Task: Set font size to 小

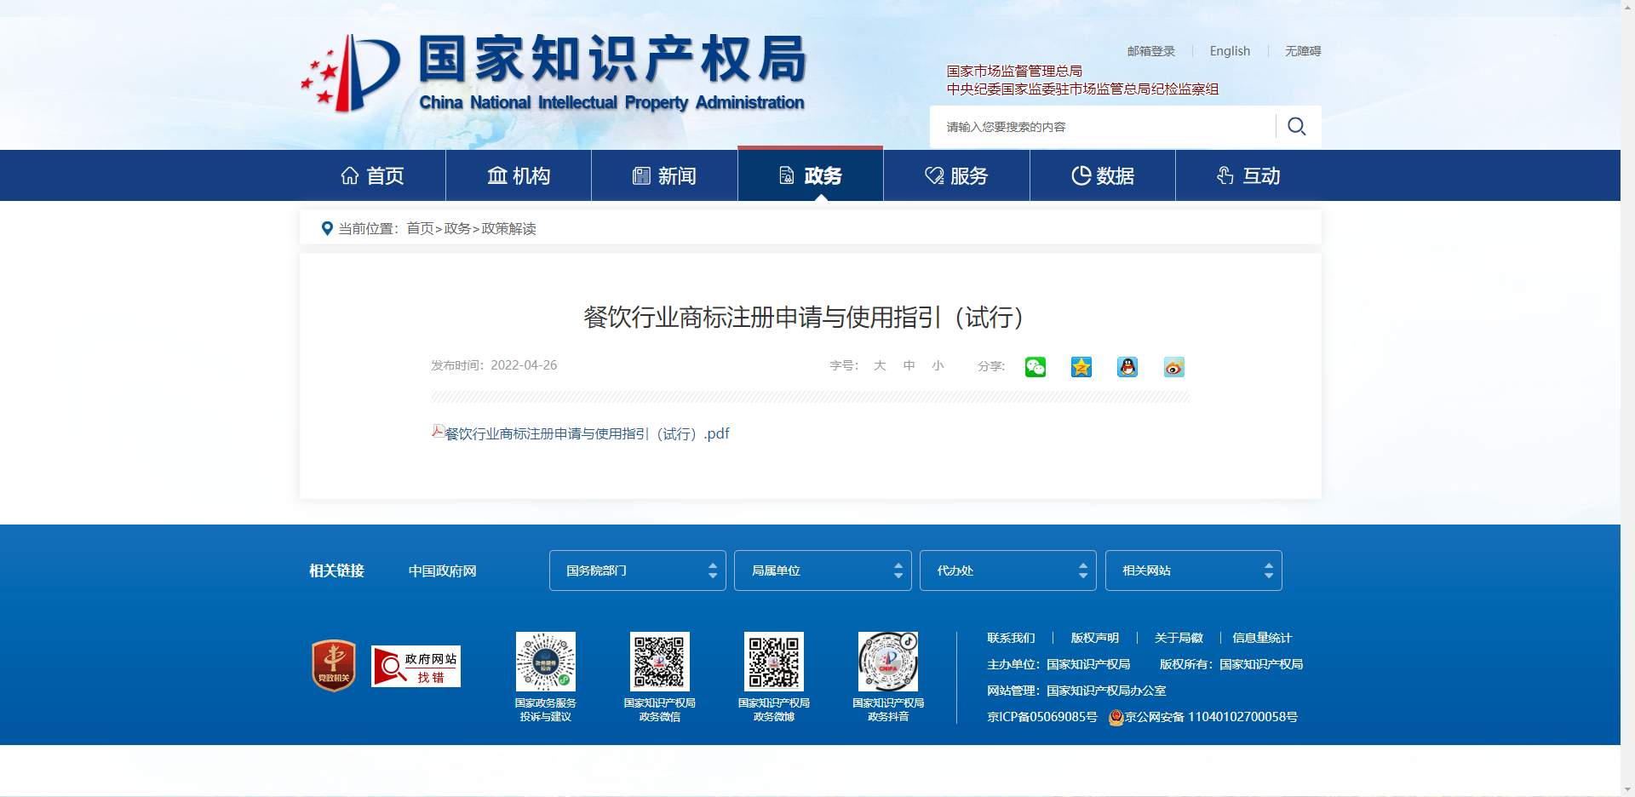Action: [938, 365]
